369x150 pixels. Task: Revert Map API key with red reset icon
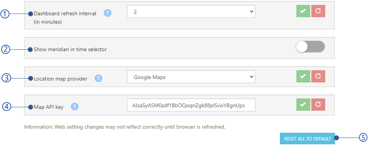(x=318, y=105)
